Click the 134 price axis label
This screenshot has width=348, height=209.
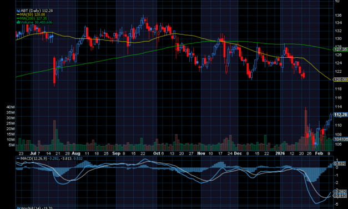(x=338, y=23)
